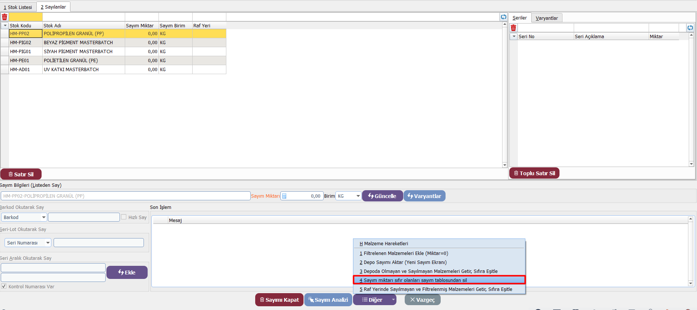The image size is (697, 310).
Task: Switch to the Stok Listesi tab
Action: 18,7
